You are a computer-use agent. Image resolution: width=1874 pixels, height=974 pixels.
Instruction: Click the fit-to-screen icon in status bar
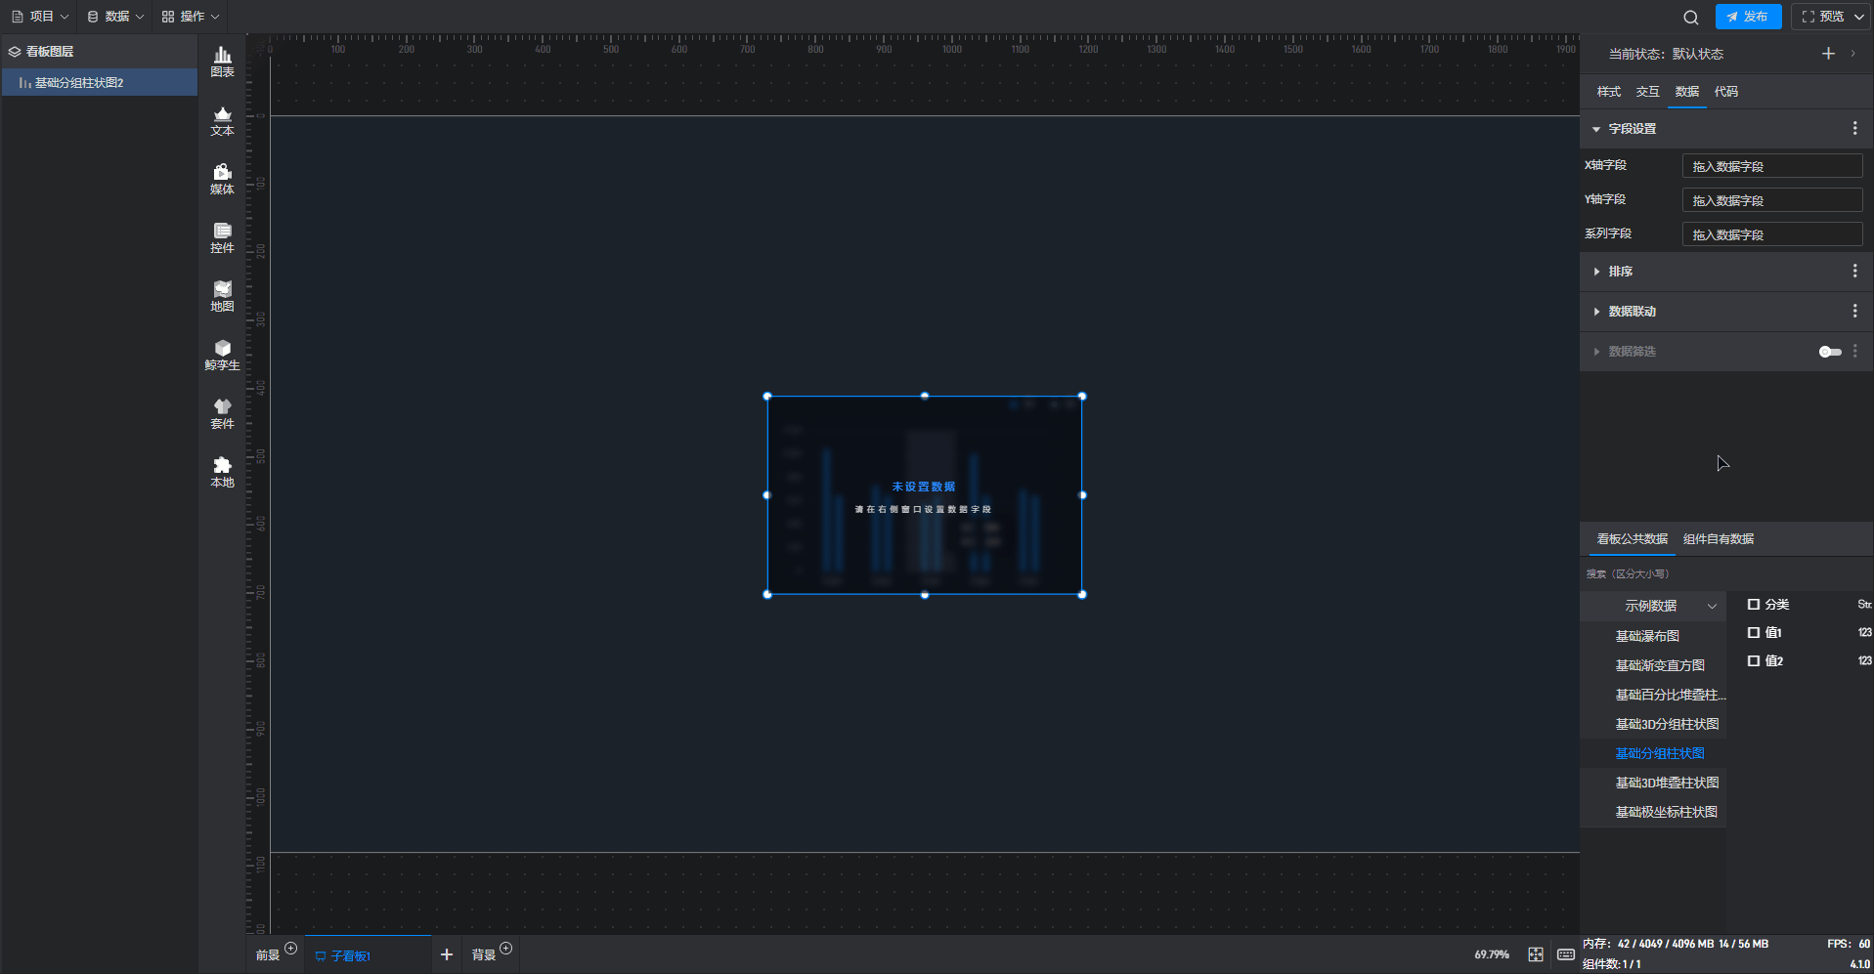pos(1536,954)
